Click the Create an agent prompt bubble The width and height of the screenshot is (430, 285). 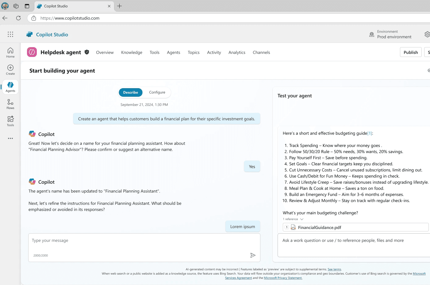click(167, 119)
